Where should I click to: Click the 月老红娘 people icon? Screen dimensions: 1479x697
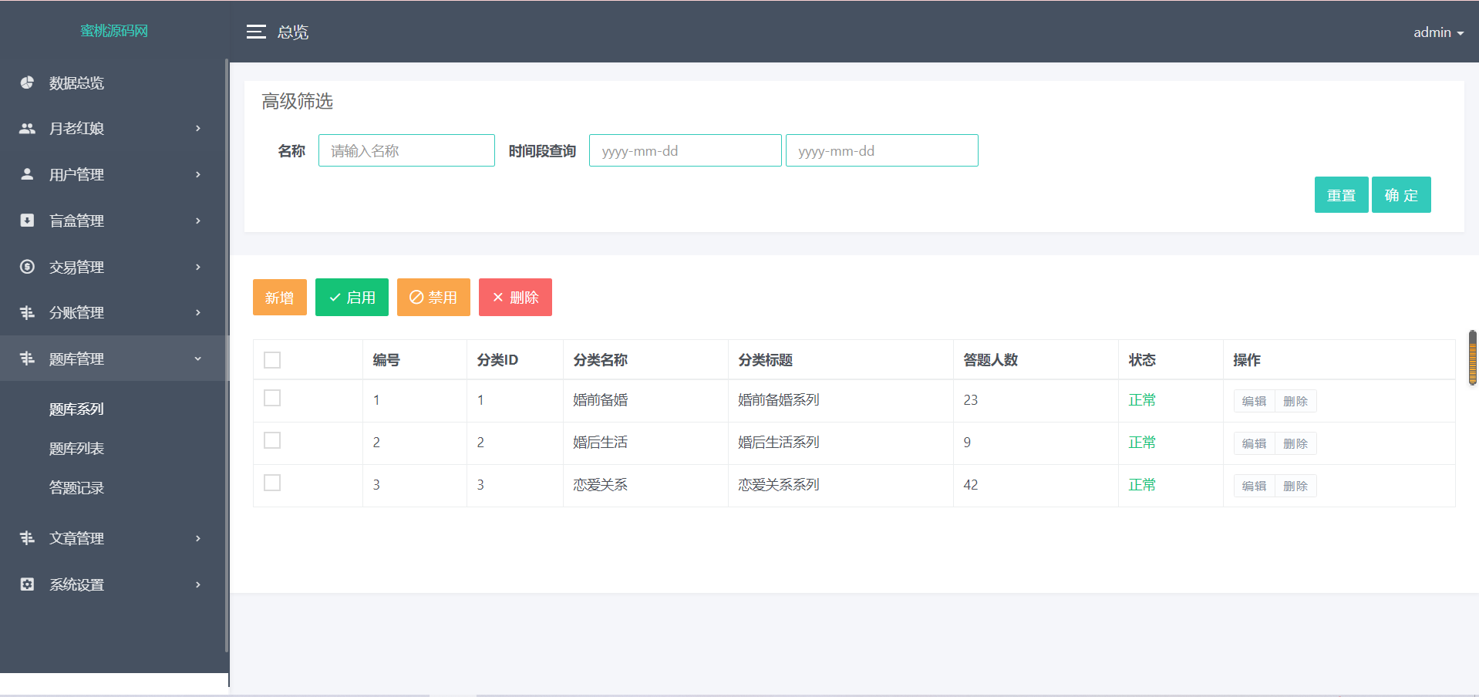27,129
